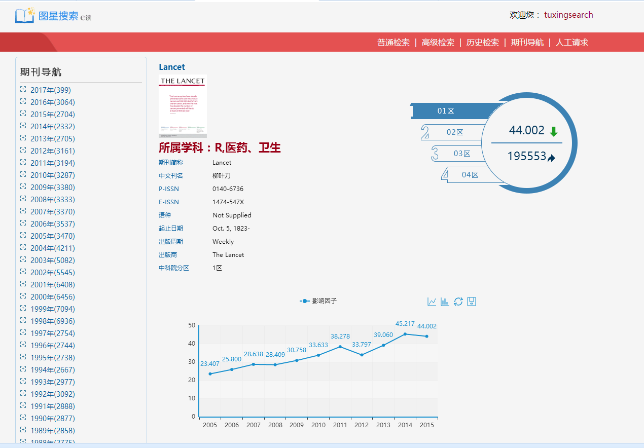Expand the 2010年(3287) tree node

pyautogui.click(x=23, y=174)
